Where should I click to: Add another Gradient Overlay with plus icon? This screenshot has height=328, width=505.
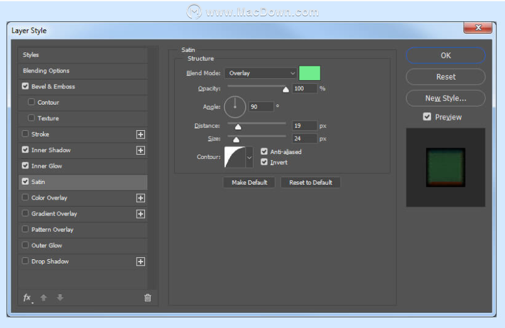[141, 214]
